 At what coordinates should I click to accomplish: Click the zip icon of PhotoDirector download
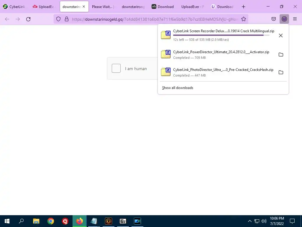(x=166, y=72)
